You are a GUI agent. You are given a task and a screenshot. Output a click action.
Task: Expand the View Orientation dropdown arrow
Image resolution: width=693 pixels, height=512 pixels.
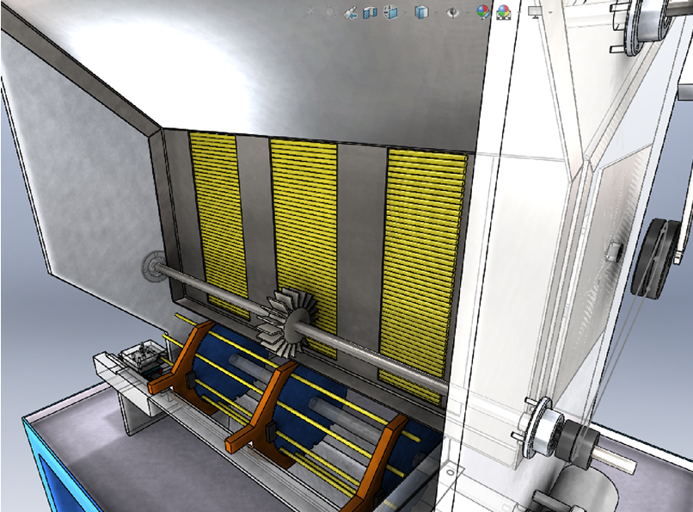(x=404, y=13)
